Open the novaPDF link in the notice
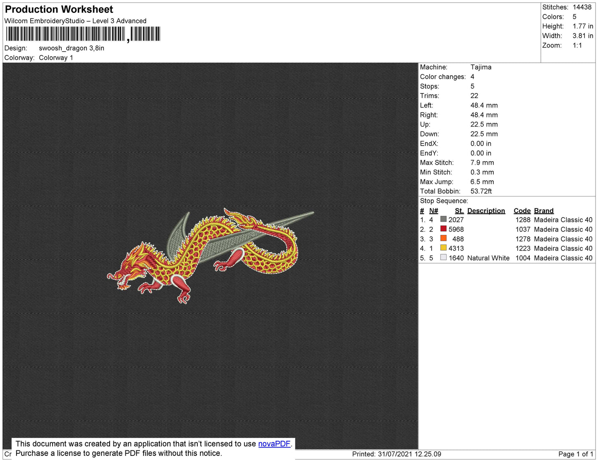 (x=274, y=444)
